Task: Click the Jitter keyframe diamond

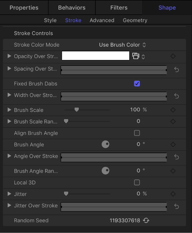Action: coord(173,194)
